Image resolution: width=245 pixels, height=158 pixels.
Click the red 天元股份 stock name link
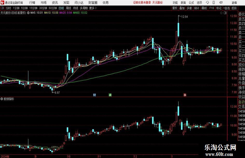tap(158, 3)
